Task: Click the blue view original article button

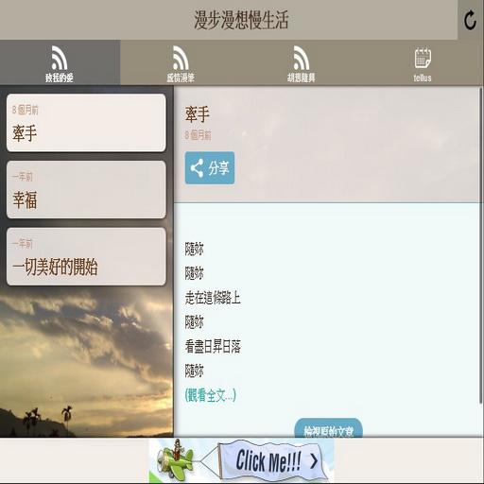Action: pos(328,428)
